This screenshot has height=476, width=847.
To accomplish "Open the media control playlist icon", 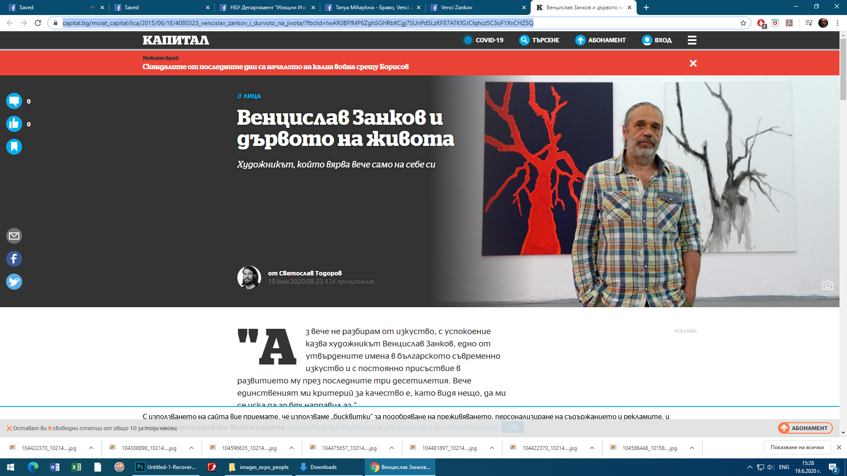I will pyautogui.click(x=809, y=23).
